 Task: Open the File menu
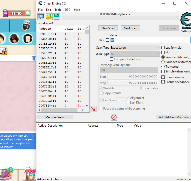tap(40, 10)
